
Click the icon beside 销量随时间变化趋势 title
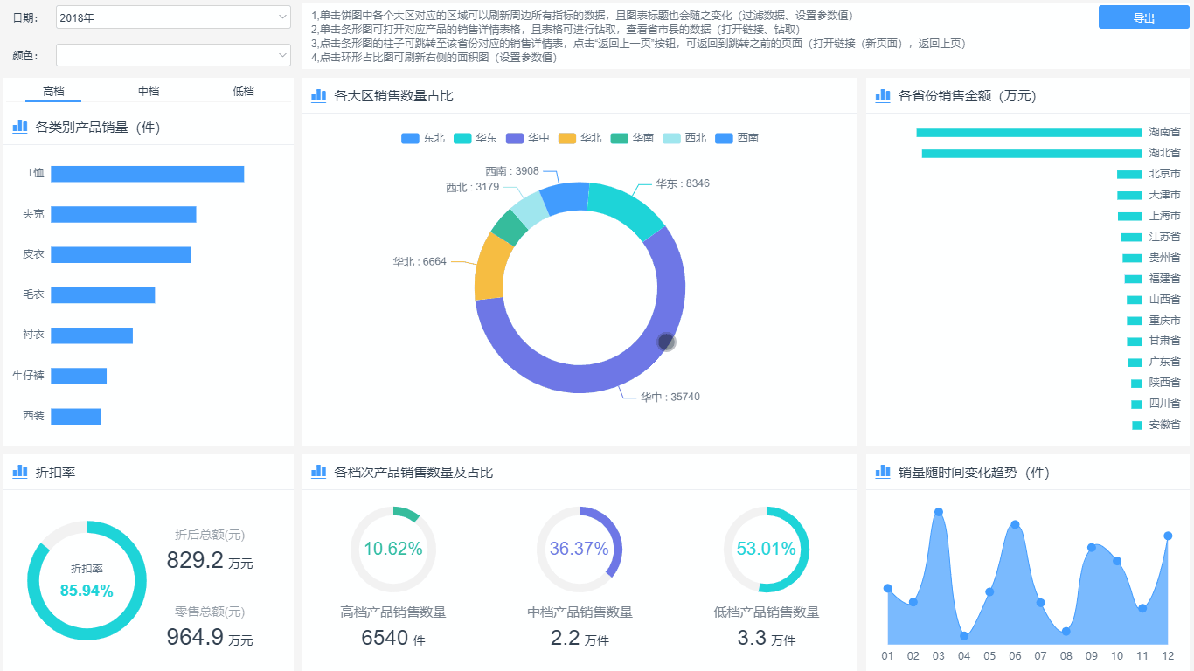(883, 472)
